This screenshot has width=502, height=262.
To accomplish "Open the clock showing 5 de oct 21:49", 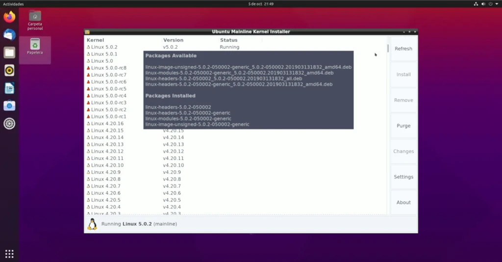I will point(261,4).
